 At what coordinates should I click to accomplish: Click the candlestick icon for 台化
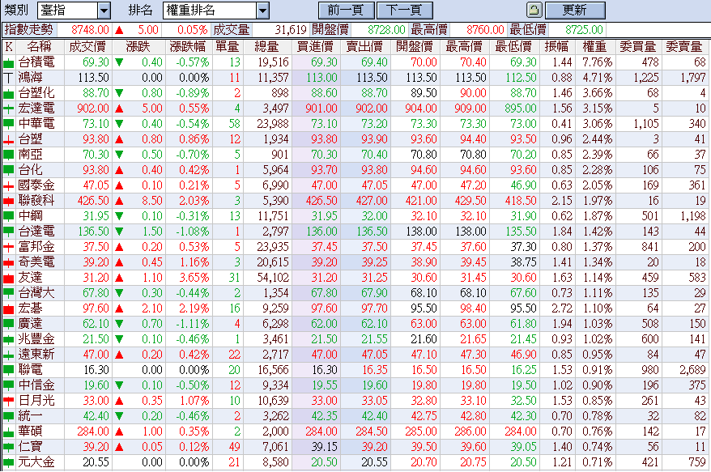(9, 171)
